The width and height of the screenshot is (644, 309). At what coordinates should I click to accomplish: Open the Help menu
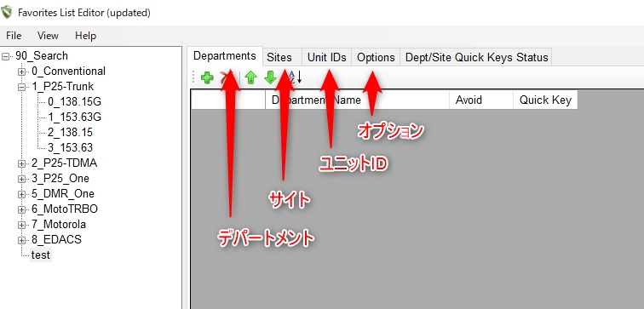click(x=85, y=36)
